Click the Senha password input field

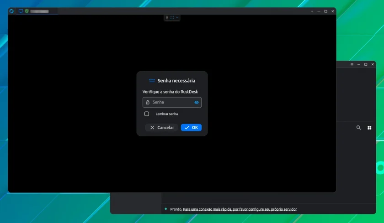click(x=172, y=102)
